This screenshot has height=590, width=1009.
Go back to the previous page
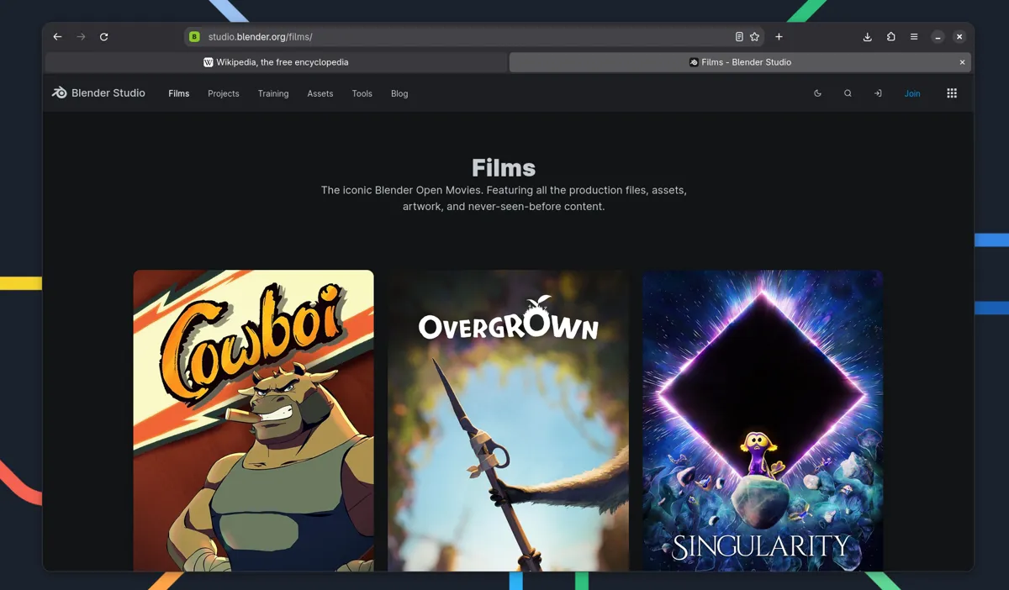click(57, 37)
